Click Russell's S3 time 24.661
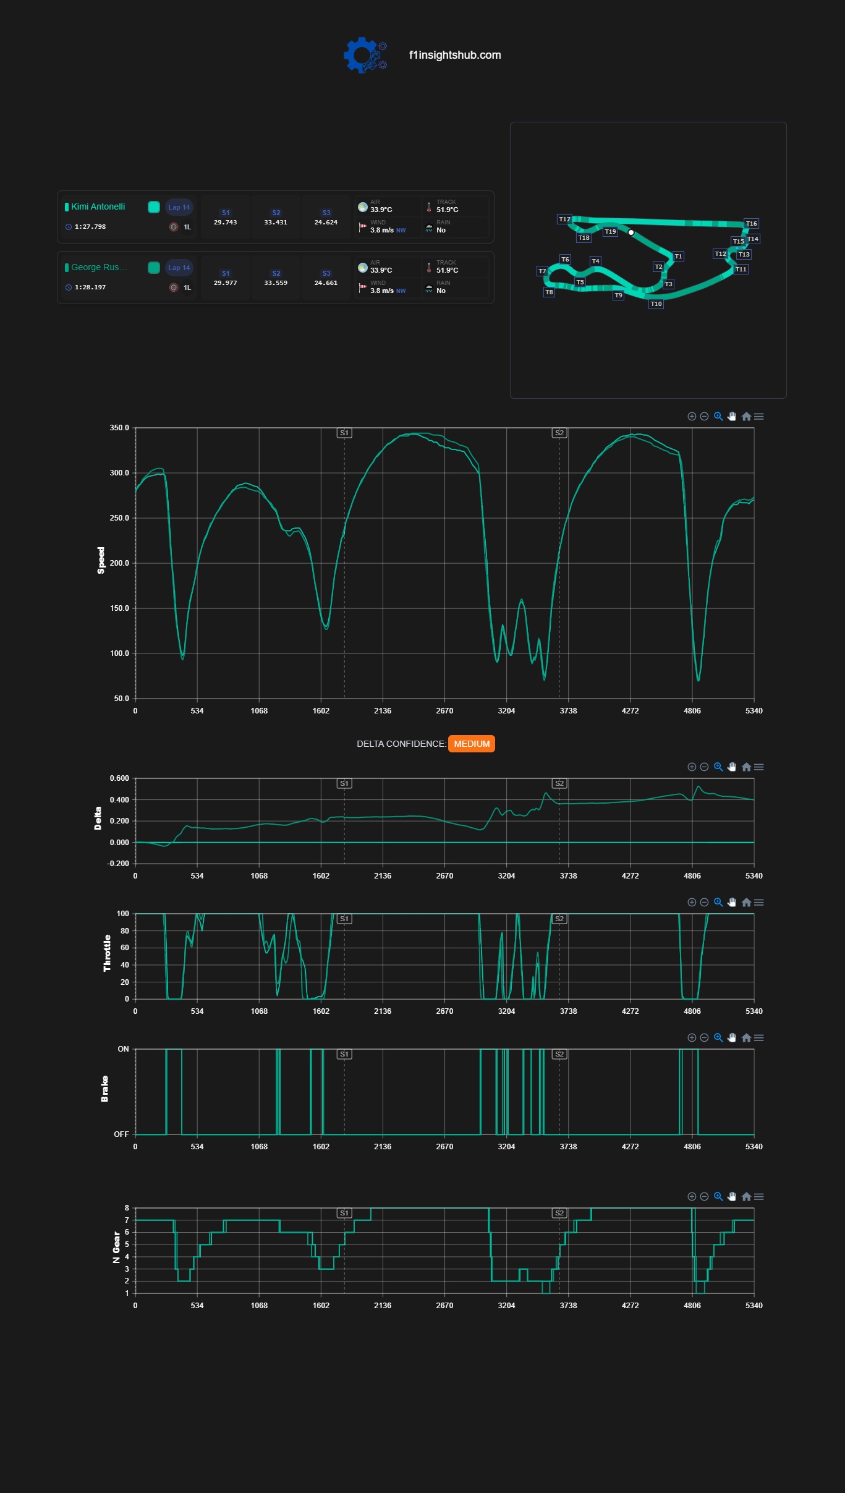This screenshot has width=845, height=1493. pyautogui.click(x=326, y=283)
